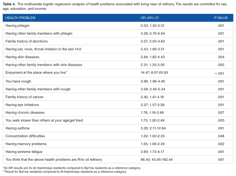Click the Having skin diseases row label
The image size is (236, 176).
pyautogui.click(x=22, y=57)
